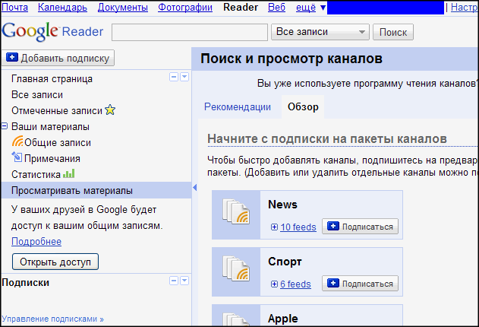The height and width of the screenshot is (327, 479).
Task: Click the orange feed icon beside Общие записи
Action: (17, 141)
